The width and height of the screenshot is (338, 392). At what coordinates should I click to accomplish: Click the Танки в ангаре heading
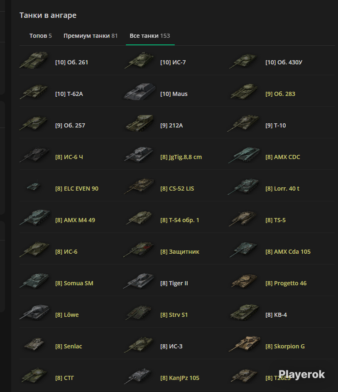[x=48, y=15]
